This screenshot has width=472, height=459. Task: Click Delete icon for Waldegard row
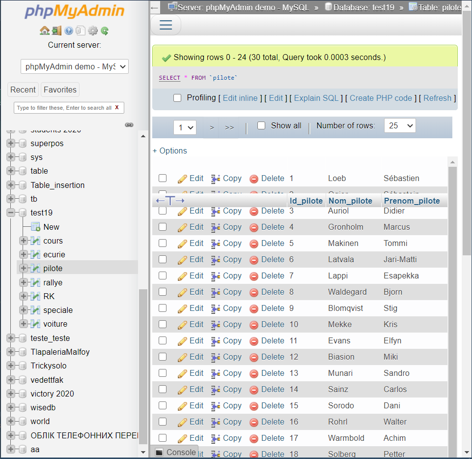254,292
